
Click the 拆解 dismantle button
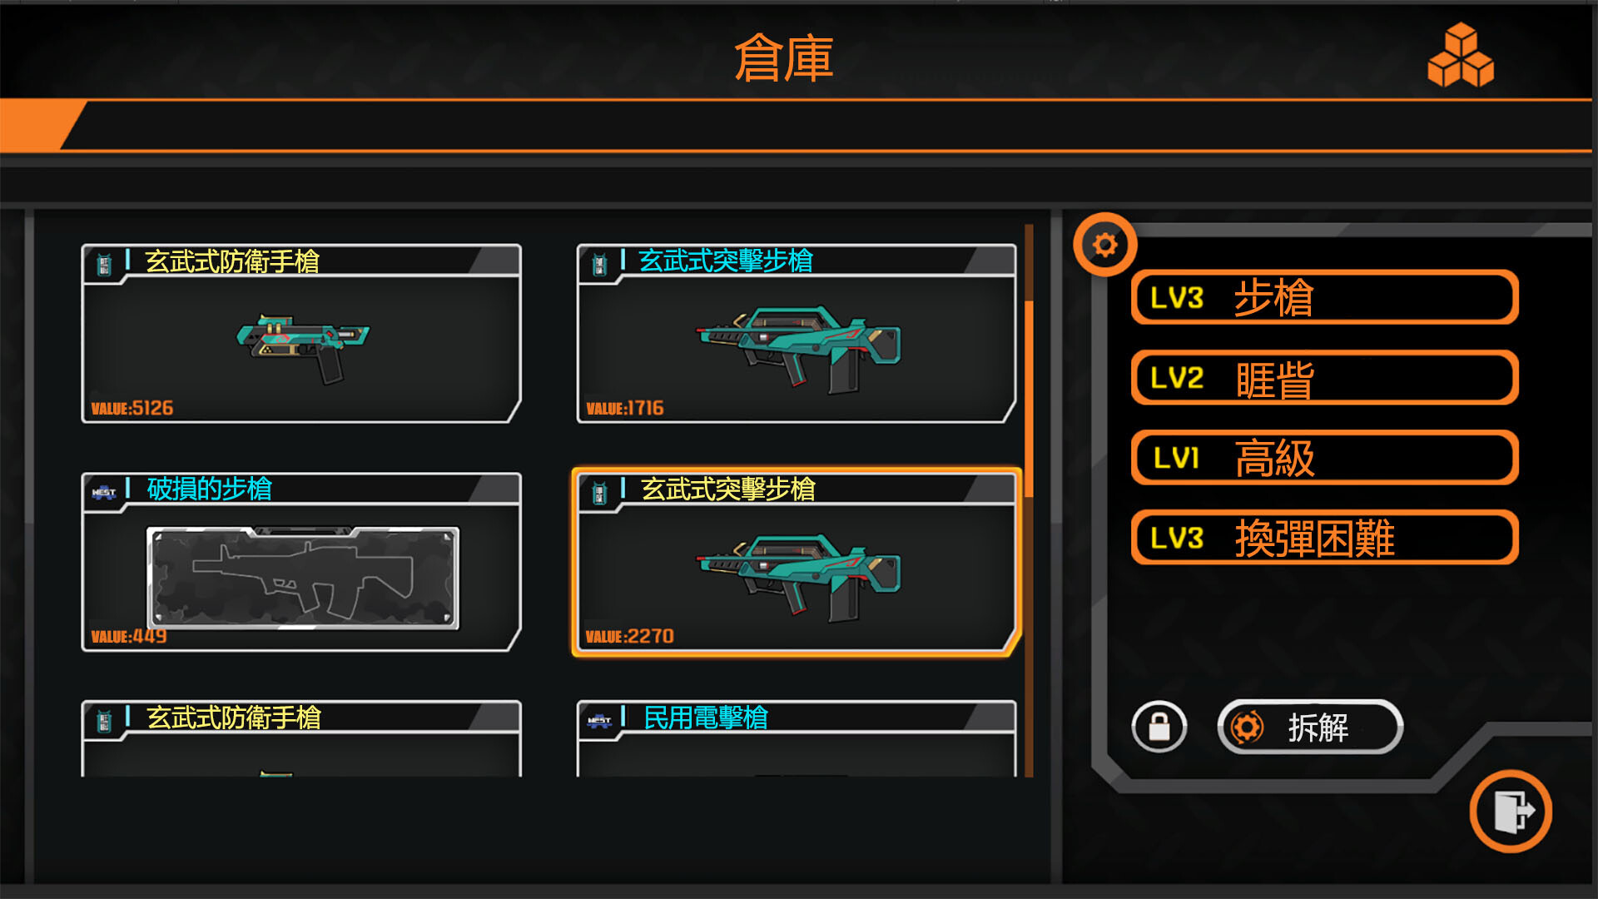tap(1310, 727)
